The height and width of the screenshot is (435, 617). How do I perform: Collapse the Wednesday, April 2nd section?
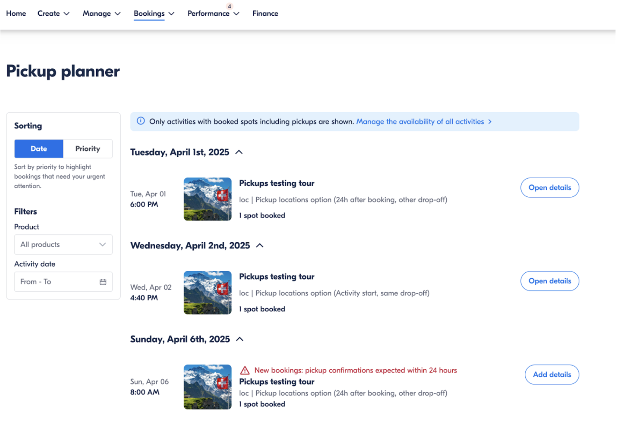[260, 246]
